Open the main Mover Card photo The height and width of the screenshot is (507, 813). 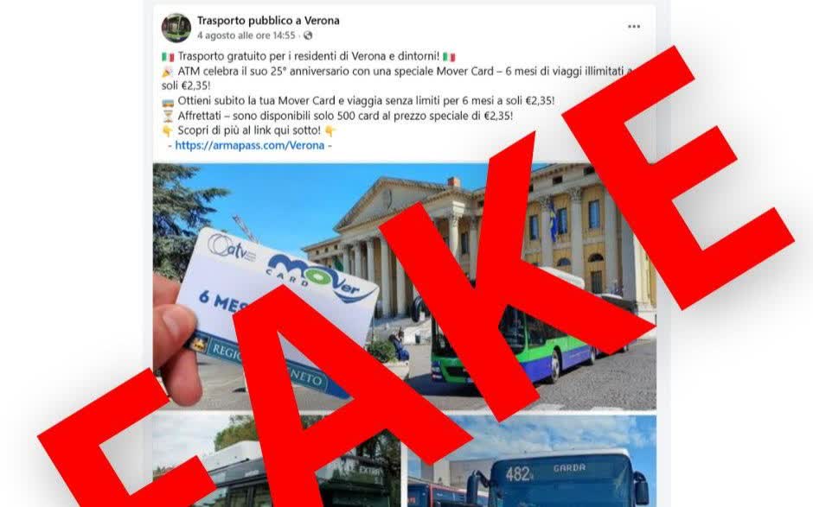(405, 287)
